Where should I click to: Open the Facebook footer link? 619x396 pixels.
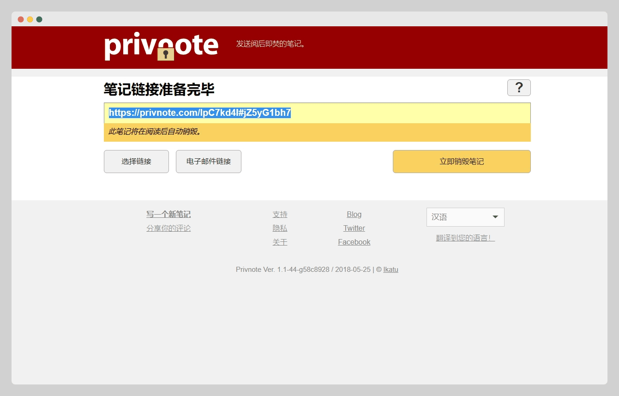coord(354,242)
